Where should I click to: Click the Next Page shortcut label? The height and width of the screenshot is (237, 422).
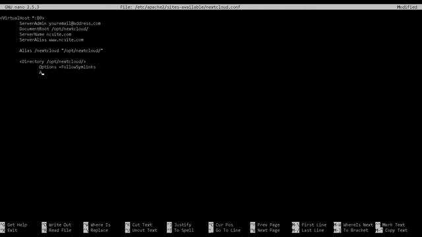tap(268, 230)
